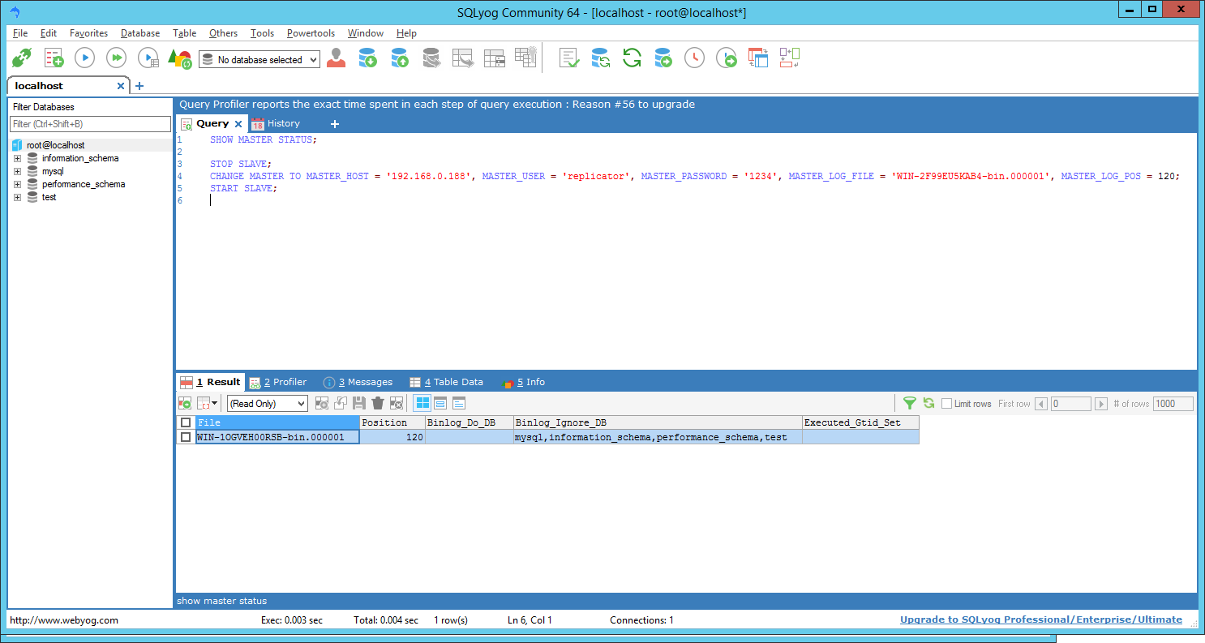Screen dimensions: 1205x643
Task: Expand the test database node
Action: pos(17,197)
